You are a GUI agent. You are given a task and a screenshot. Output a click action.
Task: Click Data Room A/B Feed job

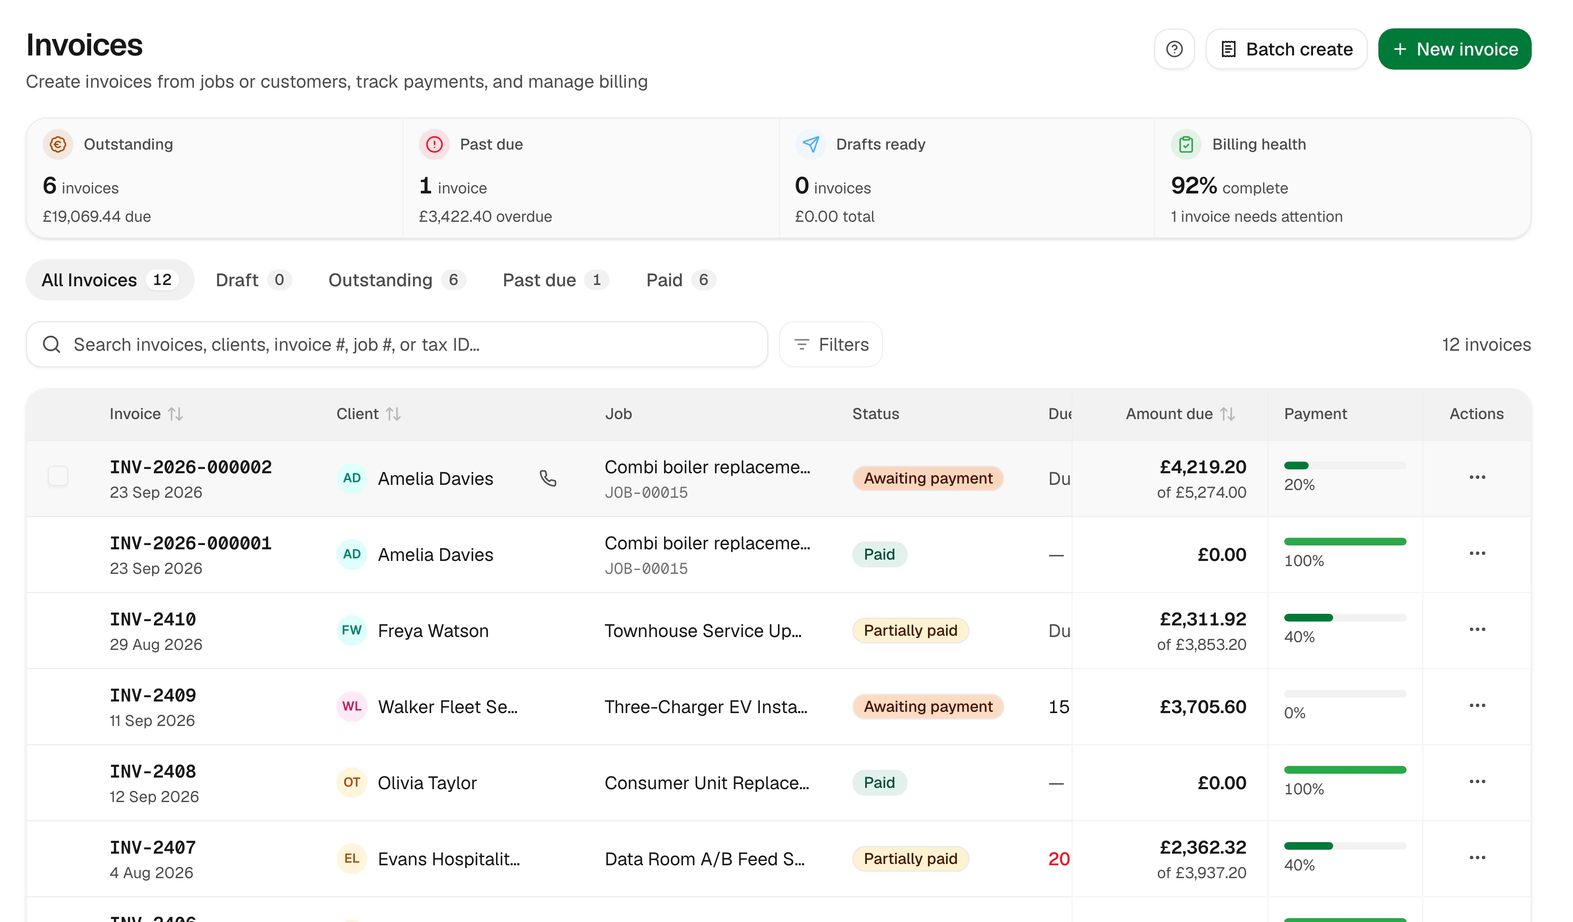click(705, 859)
